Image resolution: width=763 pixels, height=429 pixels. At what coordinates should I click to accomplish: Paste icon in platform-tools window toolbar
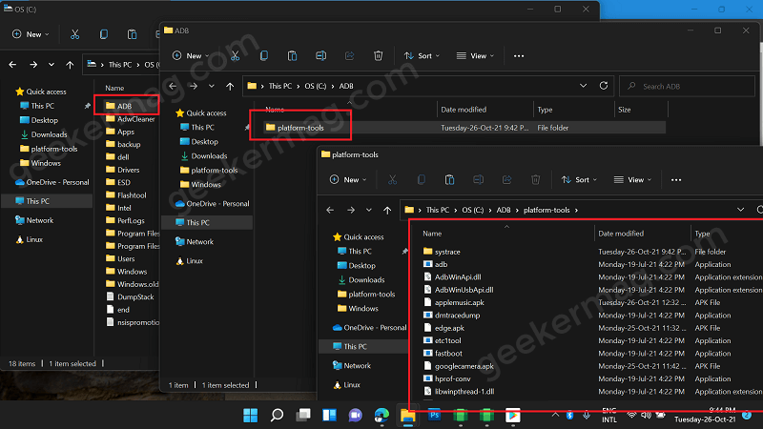(x=449, y=180)
